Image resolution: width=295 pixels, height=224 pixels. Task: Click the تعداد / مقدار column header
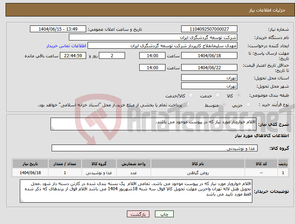click(x=65, y=164)
